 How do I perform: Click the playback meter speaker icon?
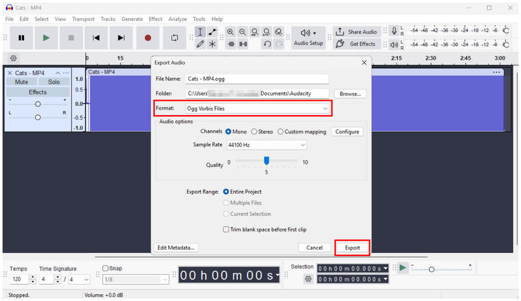(x=394, y=44)
